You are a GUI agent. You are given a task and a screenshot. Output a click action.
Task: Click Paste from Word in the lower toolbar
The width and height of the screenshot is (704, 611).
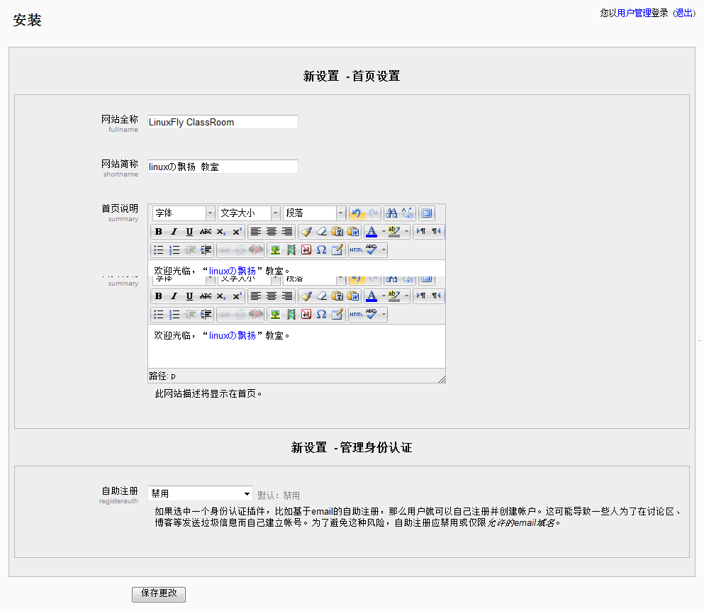353,296
